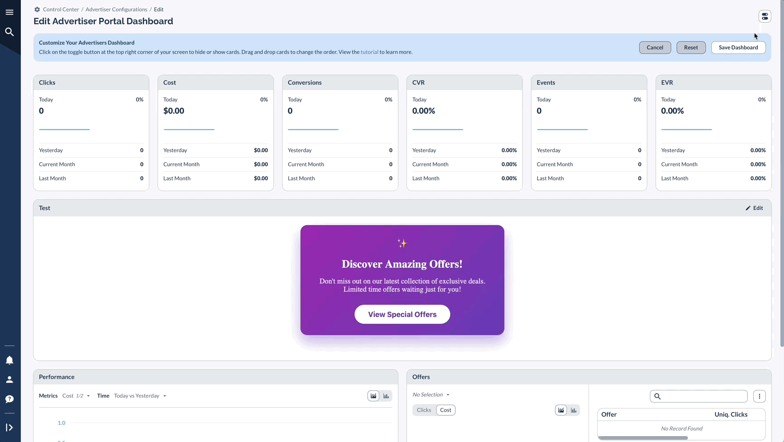Click the Reset button
Image resolution: width=784 pixels, height=442 pixels.
pos(691,48)
